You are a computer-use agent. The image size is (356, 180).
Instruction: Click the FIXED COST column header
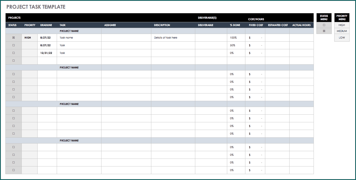click(x=256, y=25)
